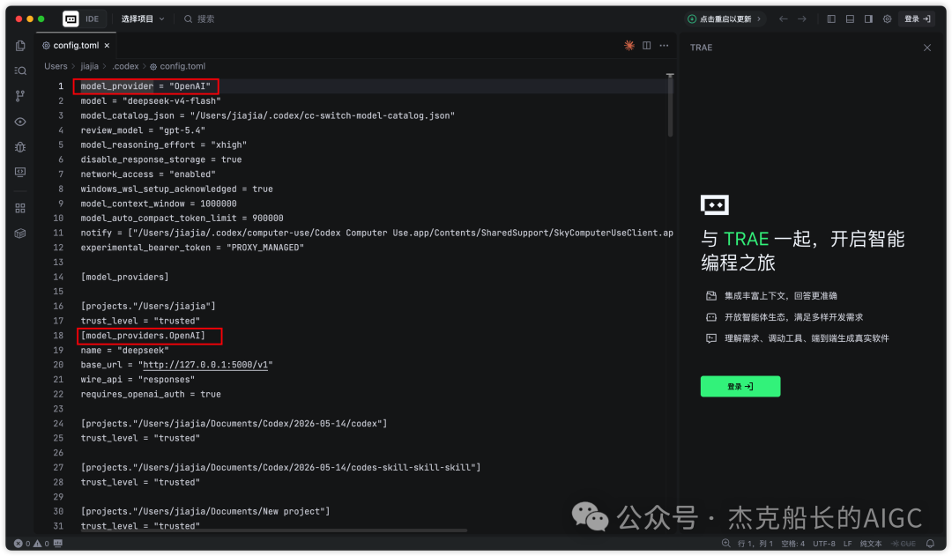Open the remote monitor icon in sidebar
The image size is (952, 556).
tap(20, 173)
